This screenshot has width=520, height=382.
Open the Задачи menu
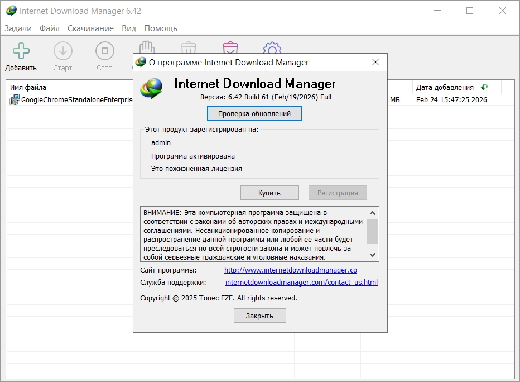(x=18, y=28)
